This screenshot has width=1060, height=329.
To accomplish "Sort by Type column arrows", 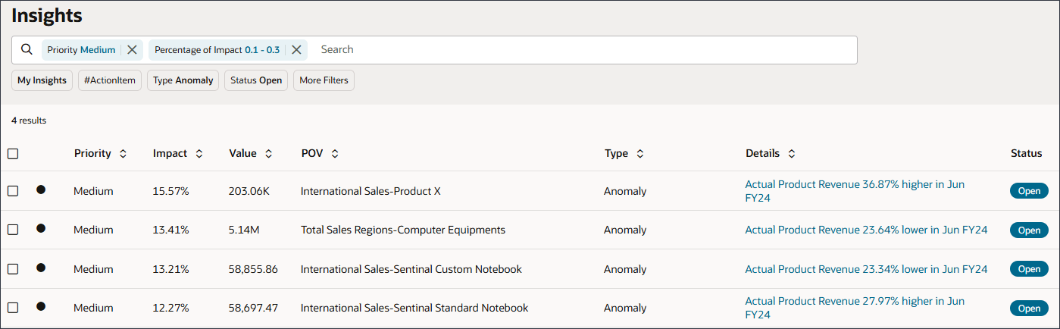I will point(639,154).
